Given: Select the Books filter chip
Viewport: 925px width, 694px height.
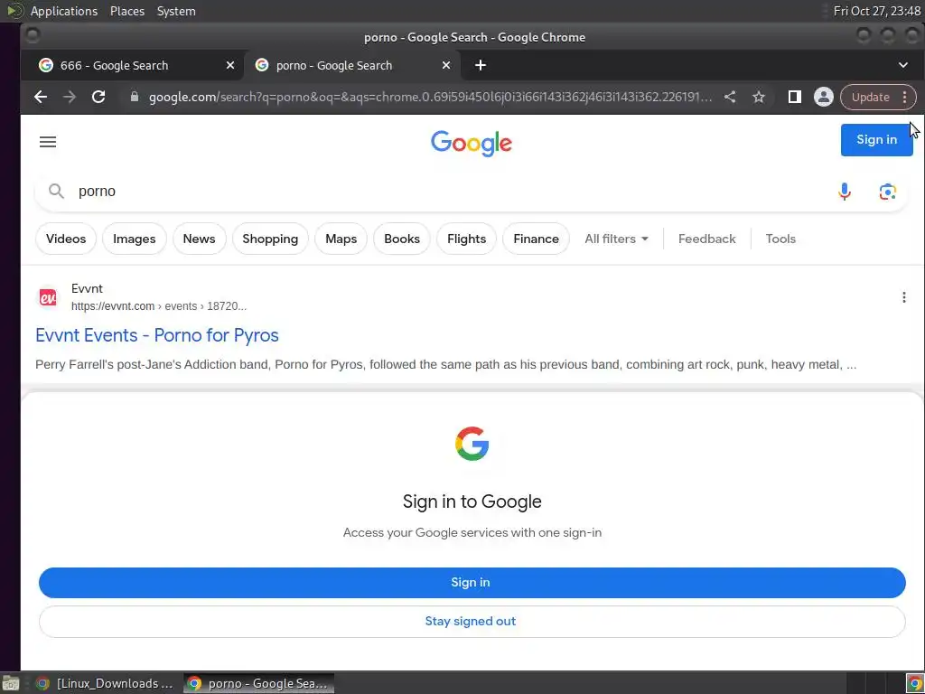Looking at the screenshot, I should (402, 239).
